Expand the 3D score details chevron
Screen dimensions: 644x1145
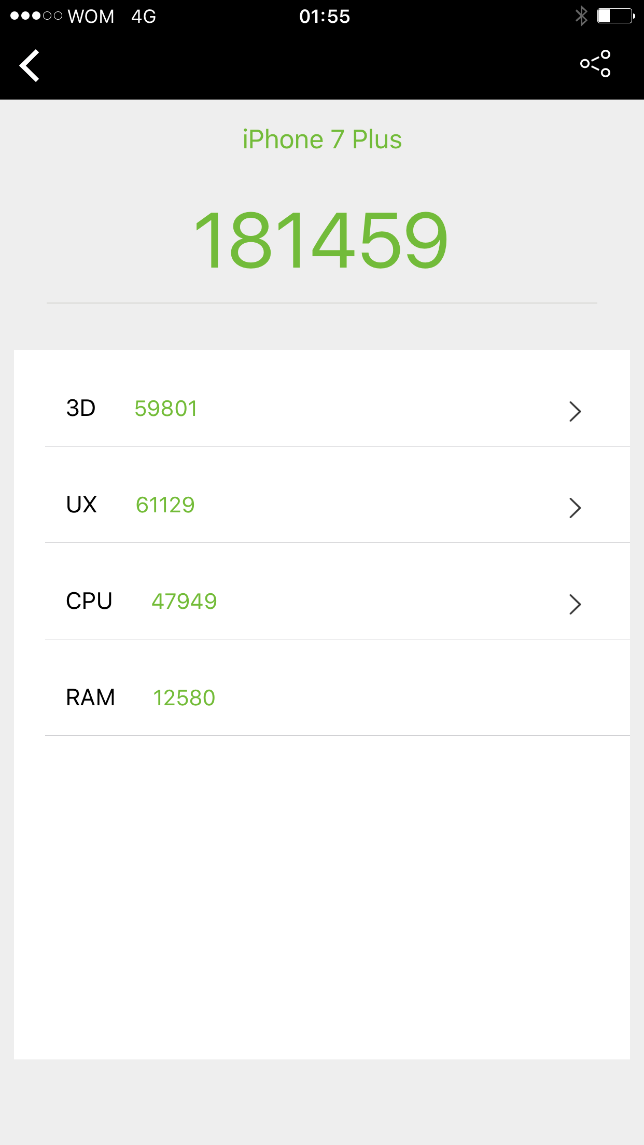point(575,411)
